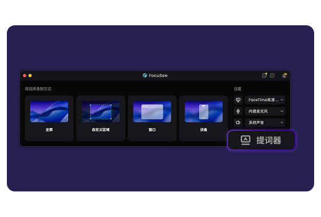Viewport: 321px width, 217px height.
Task: Toggle the system speaker sound icon
Action: pos(238,123)
